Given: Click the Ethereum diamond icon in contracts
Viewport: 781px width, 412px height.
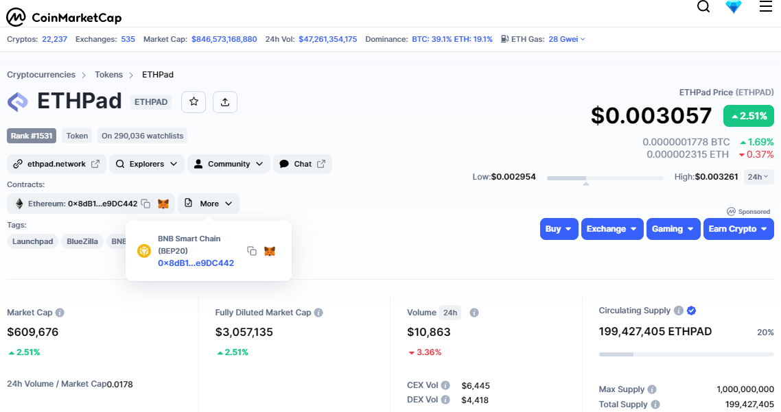Looking at the screenshot, I should coord(19,204).
